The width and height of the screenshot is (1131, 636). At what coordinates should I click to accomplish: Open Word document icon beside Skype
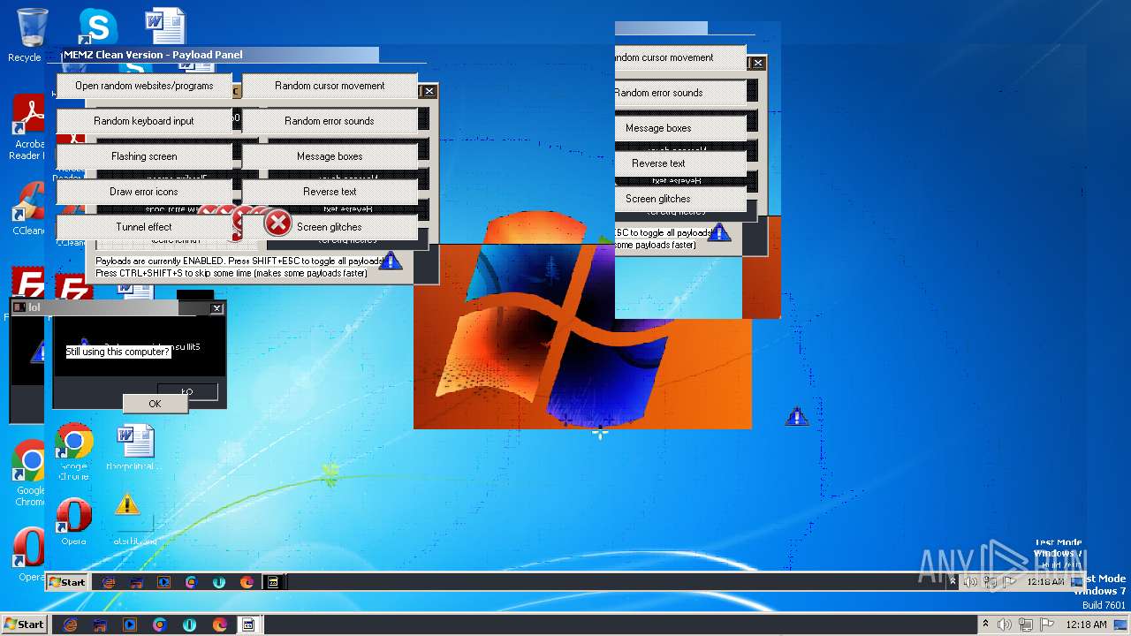[x=165, y=26]
